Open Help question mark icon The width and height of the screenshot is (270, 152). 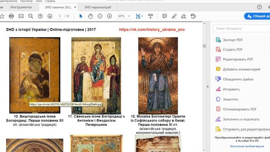(x=259, y=7)
